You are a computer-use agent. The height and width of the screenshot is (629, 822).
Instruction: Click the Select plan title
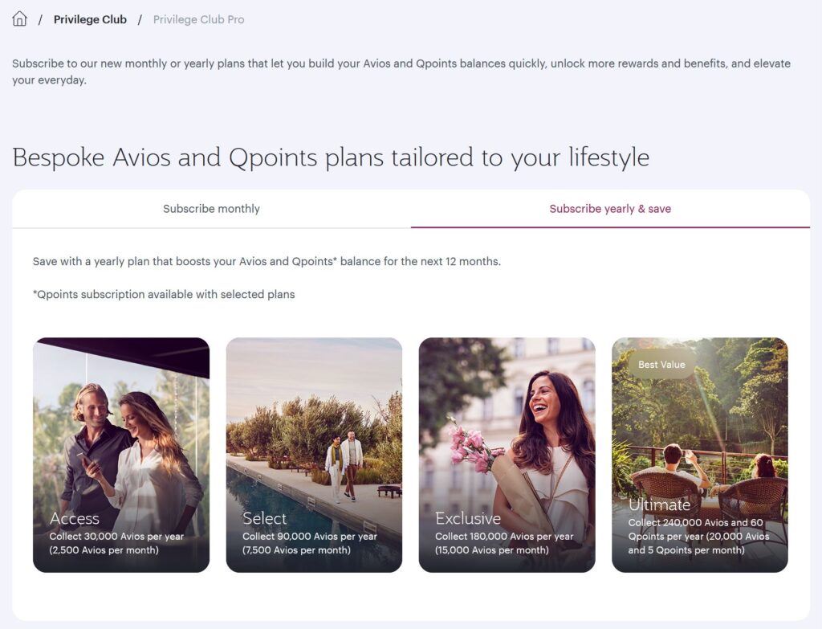tap(264, 518)
